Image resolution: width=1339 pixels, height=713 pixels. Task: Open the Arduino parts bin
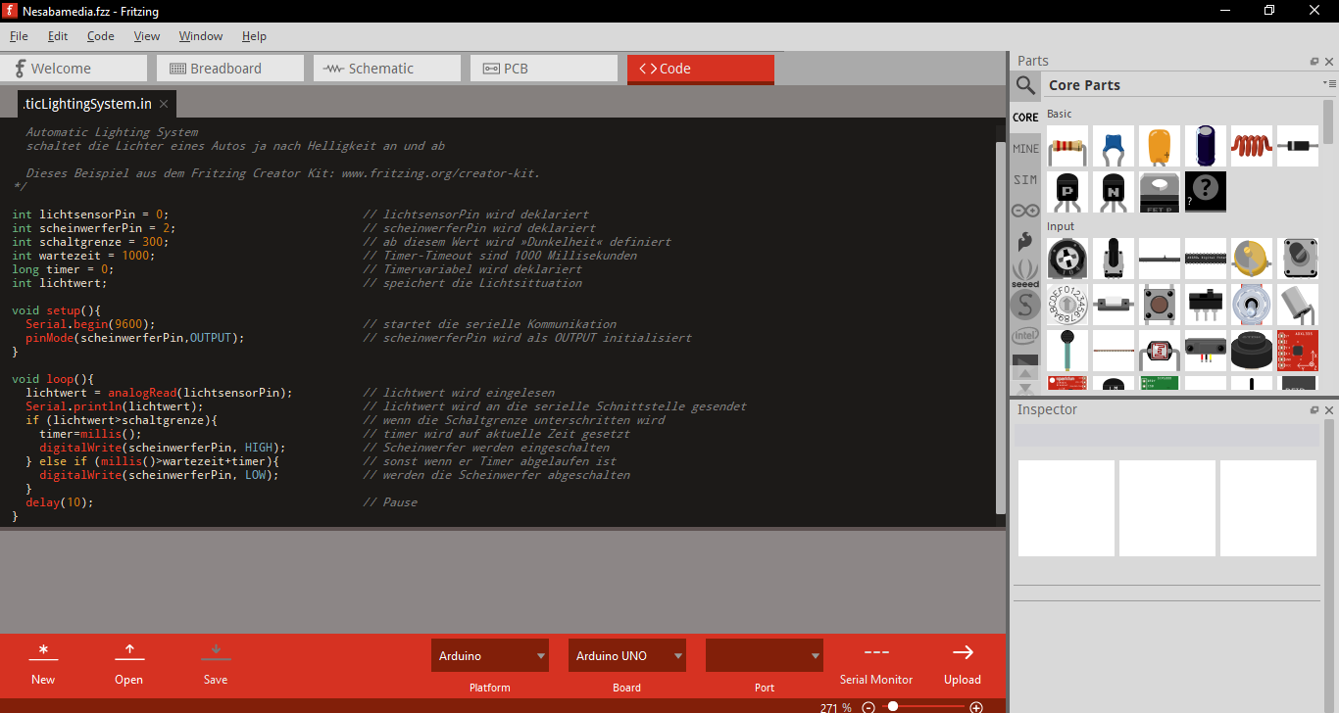click(1025, 211)
